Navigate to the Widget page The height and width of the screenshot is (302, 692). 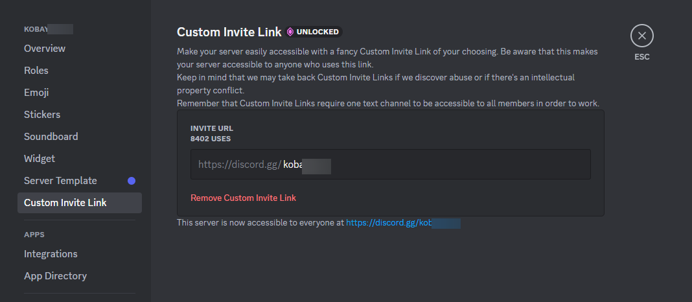(x=40, y=159)
